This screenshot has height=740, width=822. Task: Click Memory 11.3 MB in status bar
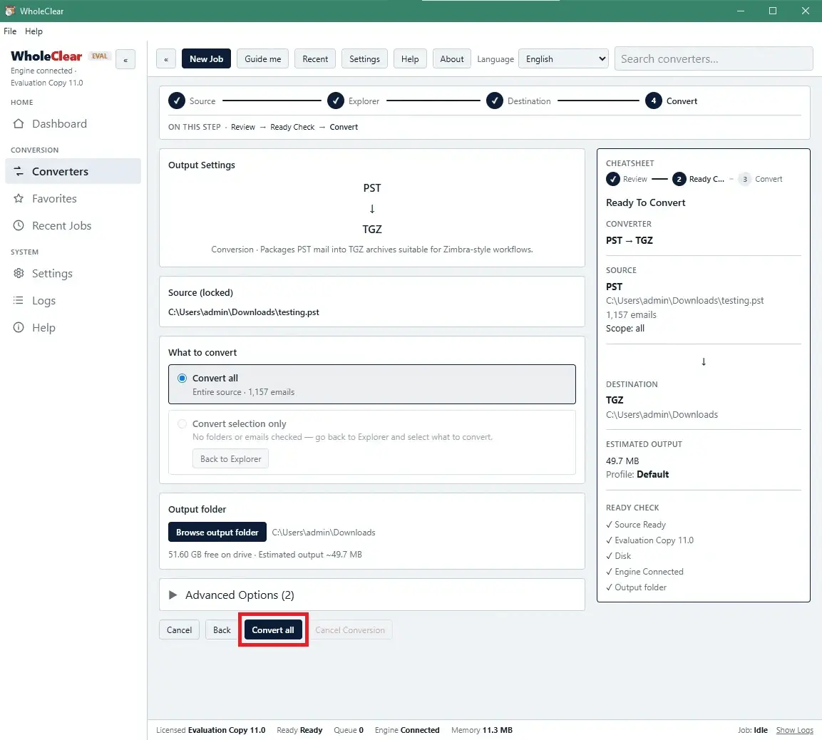click(x=482, y=730)
